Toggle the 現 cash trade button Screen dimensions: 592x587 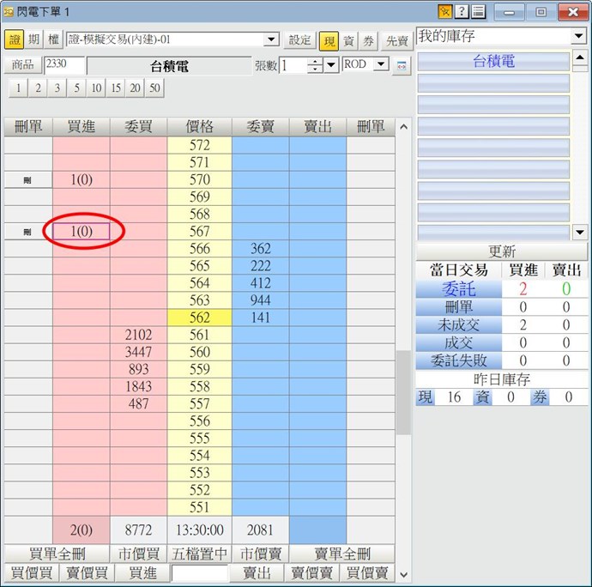pyautogui.click(x=329, y=40)
